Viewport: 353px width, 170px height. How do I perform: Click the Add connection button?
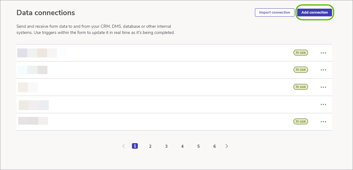pos(314,12)
